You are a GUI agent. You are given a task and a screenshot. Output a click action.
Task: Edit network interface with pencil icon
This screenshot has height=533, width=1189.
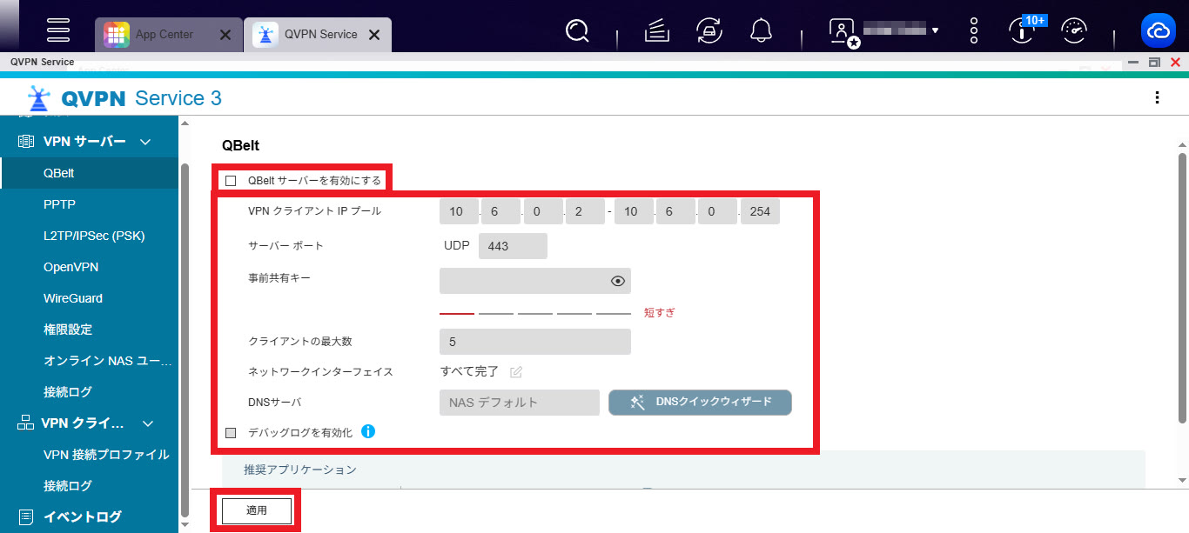[x=516, y=372]
